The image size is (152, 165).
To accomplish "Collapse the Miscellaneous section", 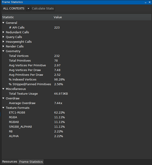I will [3, 89].
